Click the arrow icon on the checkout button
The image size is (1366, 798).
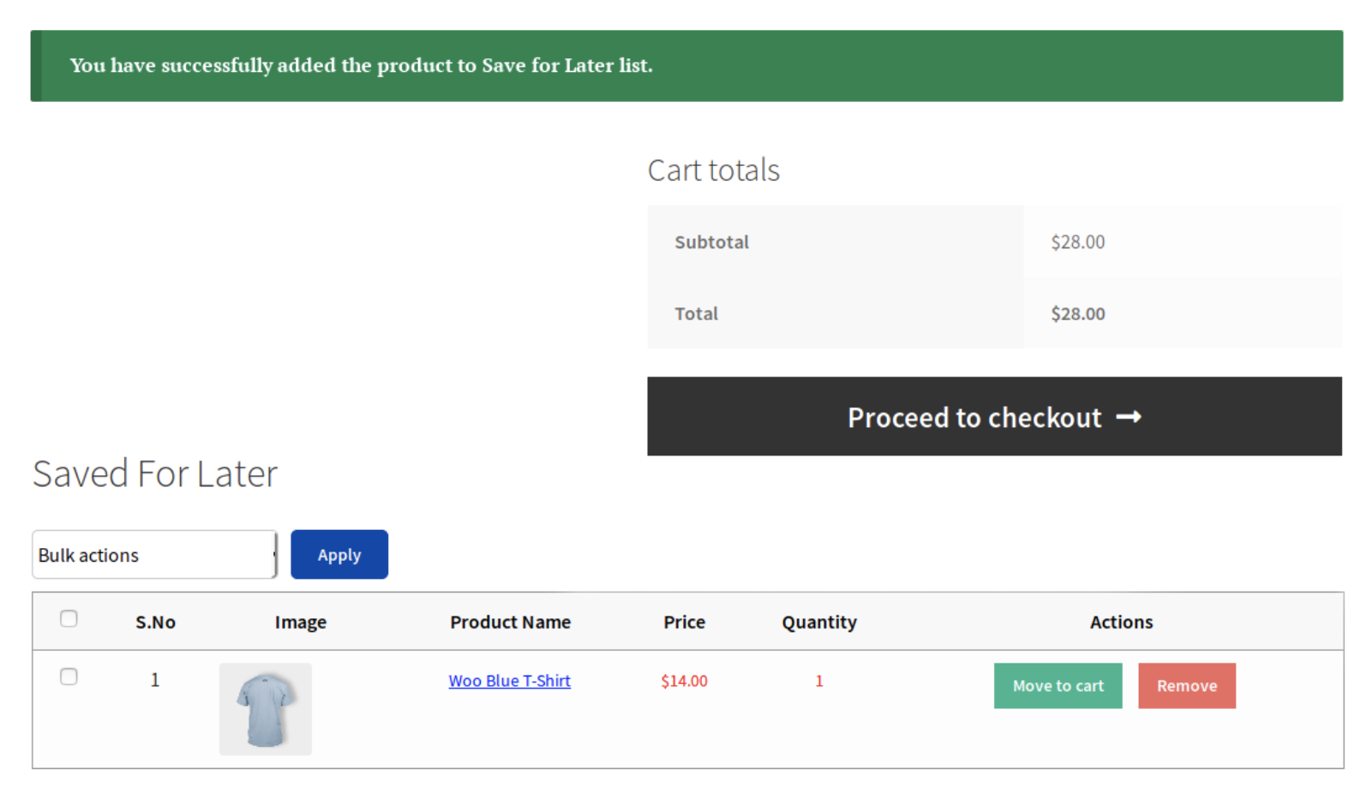pos(1128,417)
